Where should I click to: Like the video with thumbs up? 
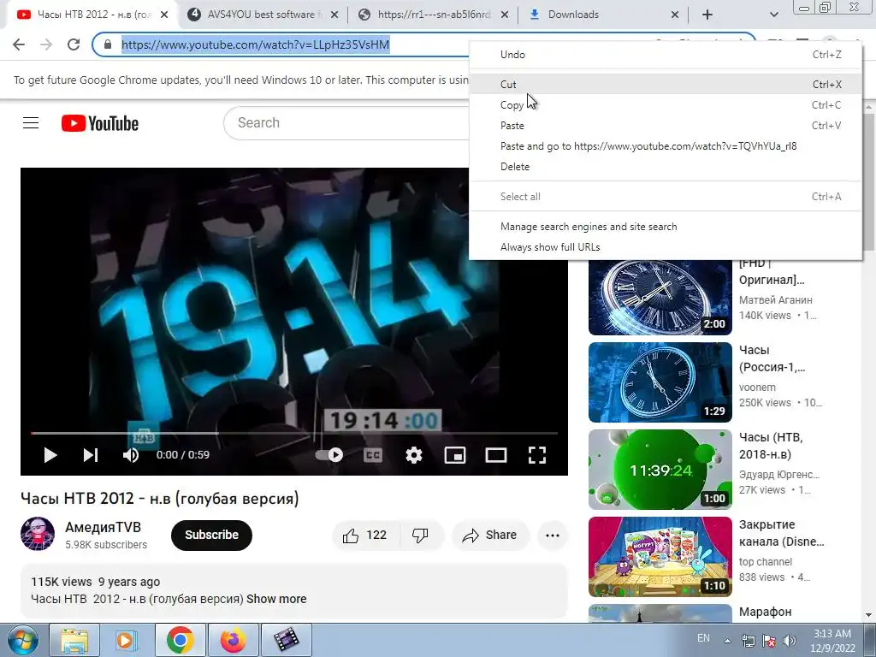[x=365, y=536]
